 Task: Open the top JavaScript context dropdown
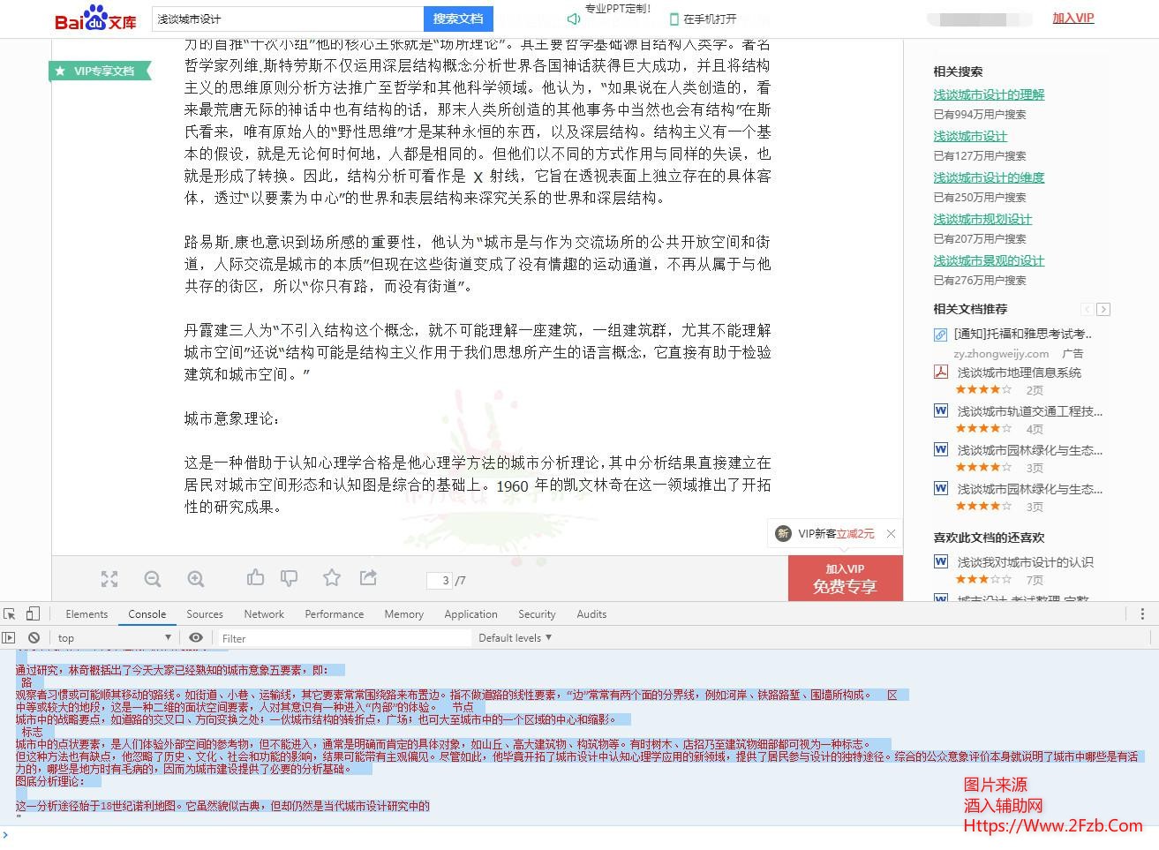pyautogui.click(x=114, y=637)
